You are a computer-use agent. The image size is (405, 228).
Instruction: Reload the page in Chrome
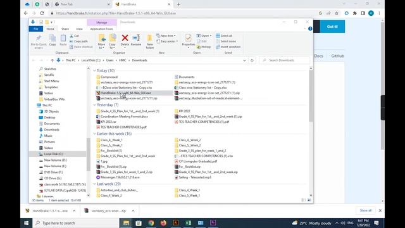(x=42, y=13)
